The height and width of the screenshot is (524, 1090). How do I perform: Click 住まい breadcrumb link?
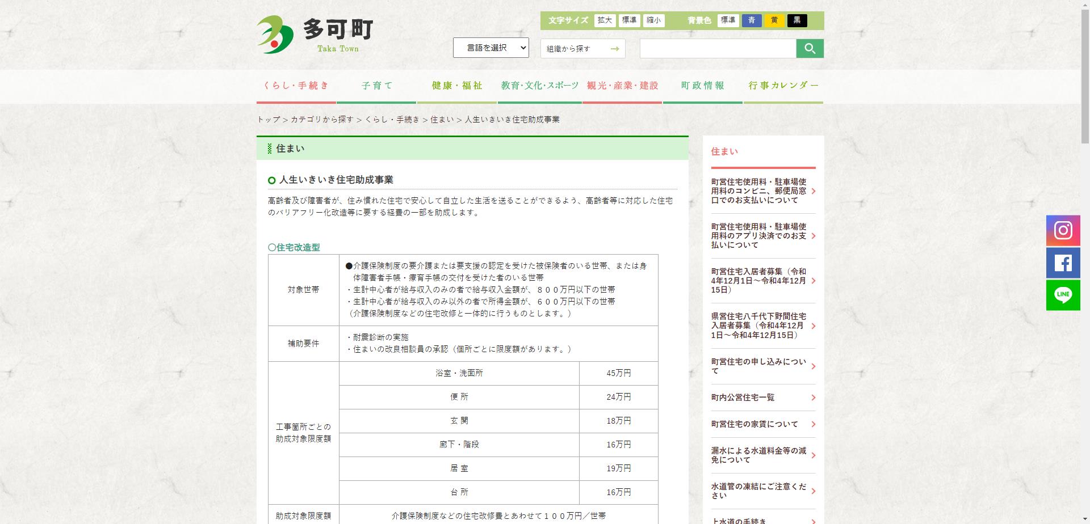tap(442, 120)
